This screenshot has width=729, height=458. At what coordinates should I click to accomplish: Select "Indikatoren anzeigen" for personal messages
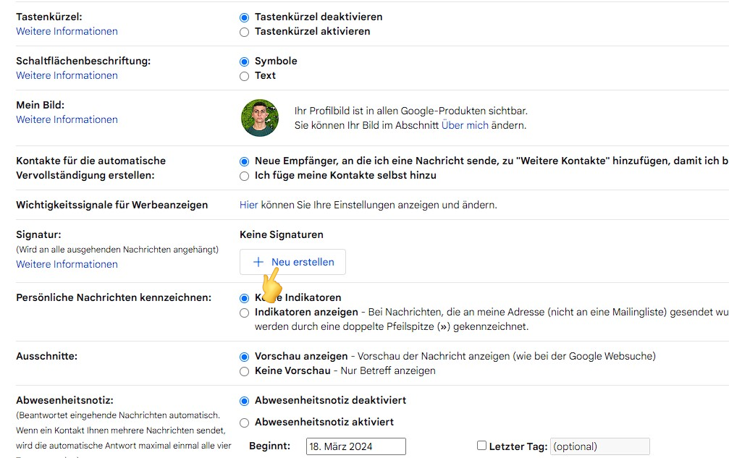point(244,313)
